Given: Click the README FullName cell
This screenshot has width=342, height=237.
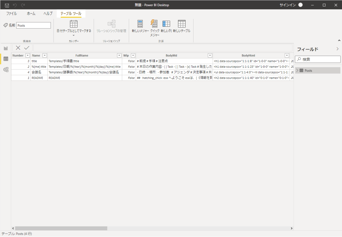Looking at the screenshot, I should pyautogui.click(x=85, y=78).
